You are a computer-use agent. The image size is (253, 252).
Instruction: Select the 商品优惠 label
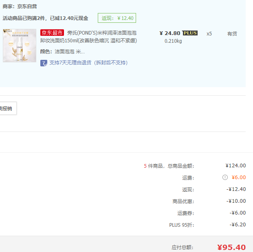point(183,202)
